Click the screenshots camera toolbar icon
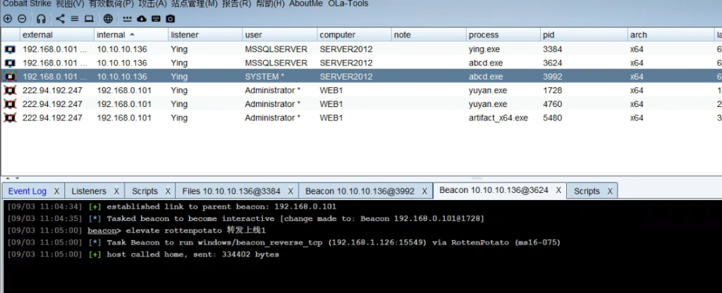 tap(171, 19)
